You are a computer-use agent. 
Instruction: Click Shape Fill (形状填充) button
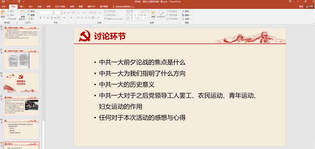172,11
